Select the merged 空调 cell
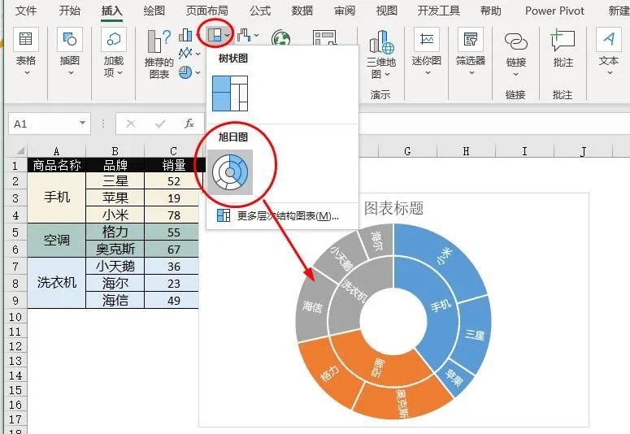This screenshot has height=434, width=630. point(57,241)
